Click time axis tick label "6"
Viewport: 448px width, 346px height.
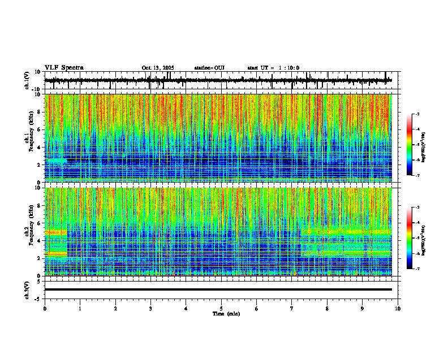click(x=256, y=309)
